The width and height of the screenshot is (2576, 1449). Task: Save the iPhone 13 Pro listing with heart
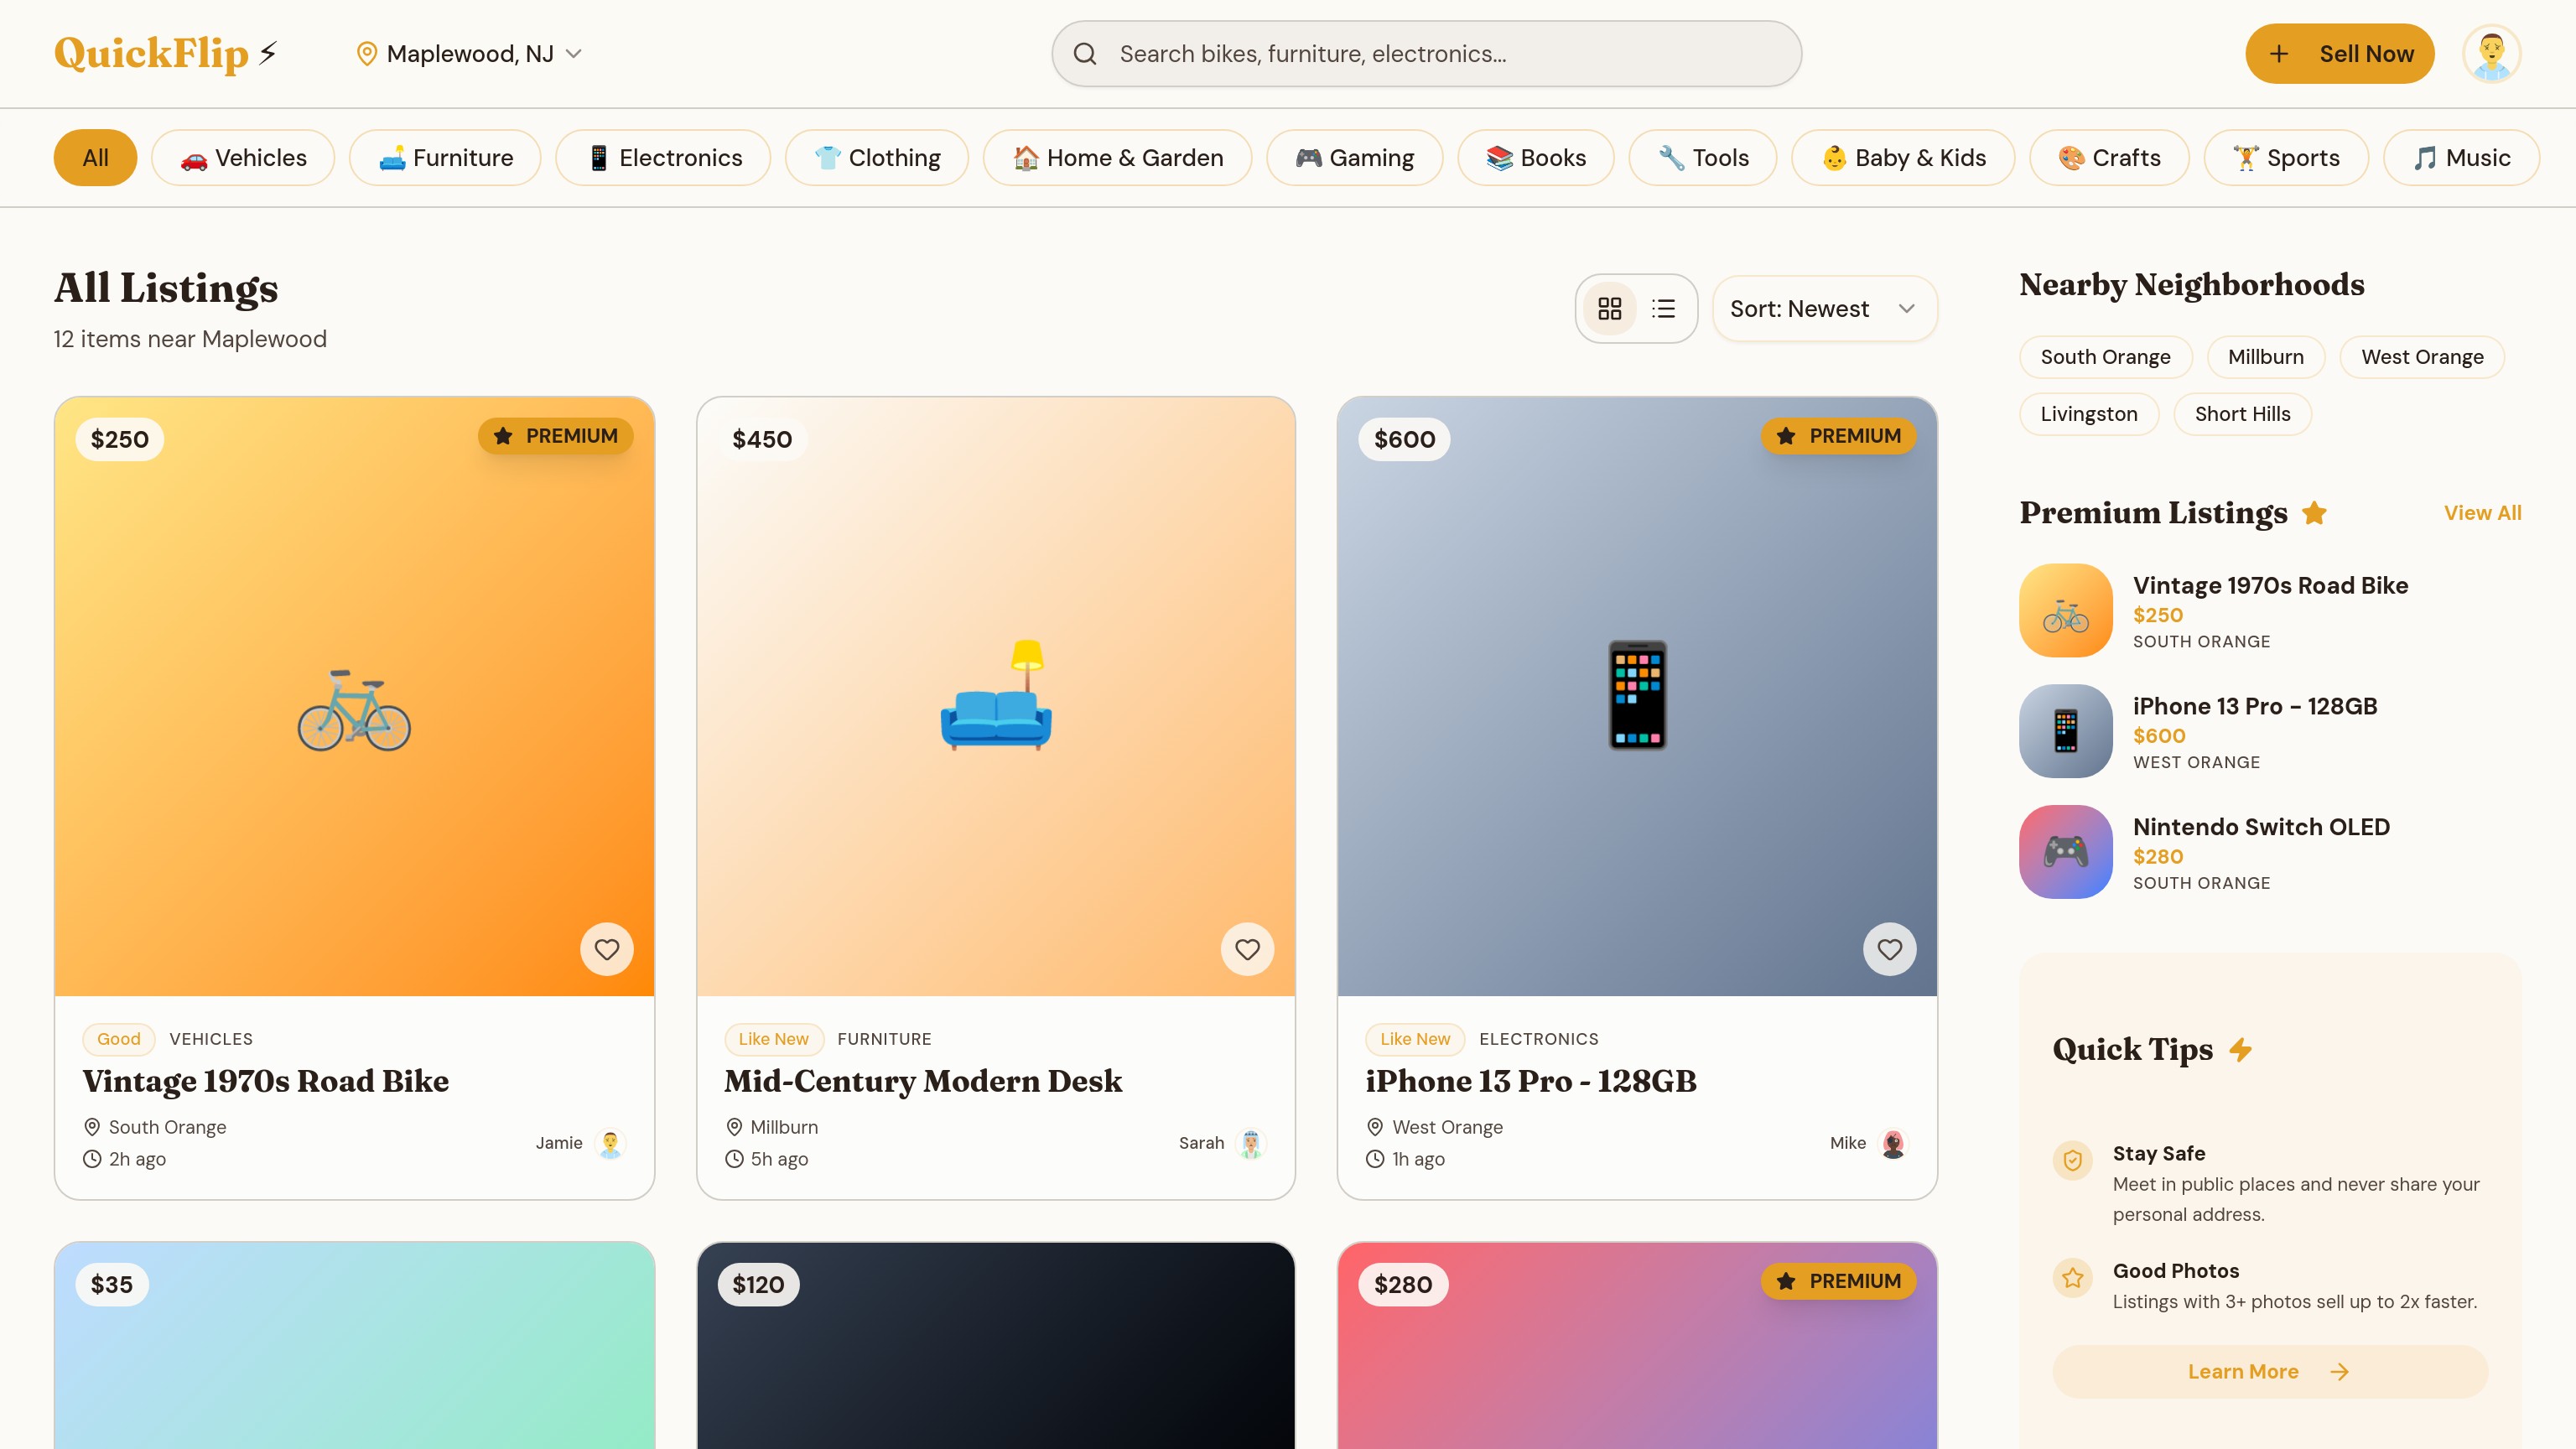tap(1889, 949)
